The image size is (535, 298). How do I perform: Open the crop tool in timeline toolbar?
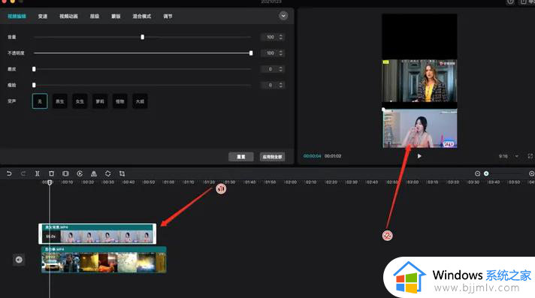(122, 173)
